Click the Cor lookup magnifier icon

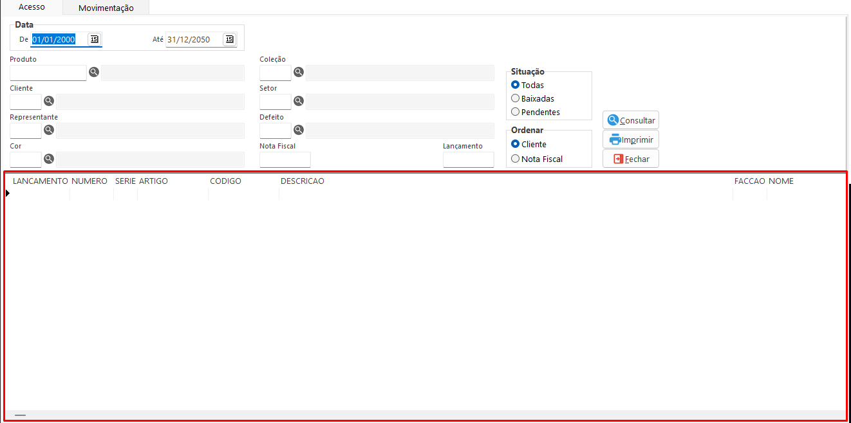[x=49, y=159]
